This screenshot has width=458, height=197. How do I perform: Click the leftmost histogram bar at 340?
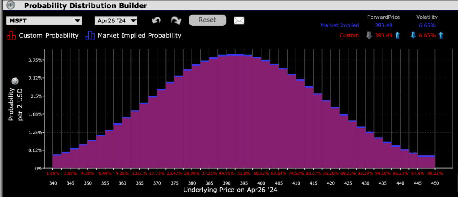[57, 161]
